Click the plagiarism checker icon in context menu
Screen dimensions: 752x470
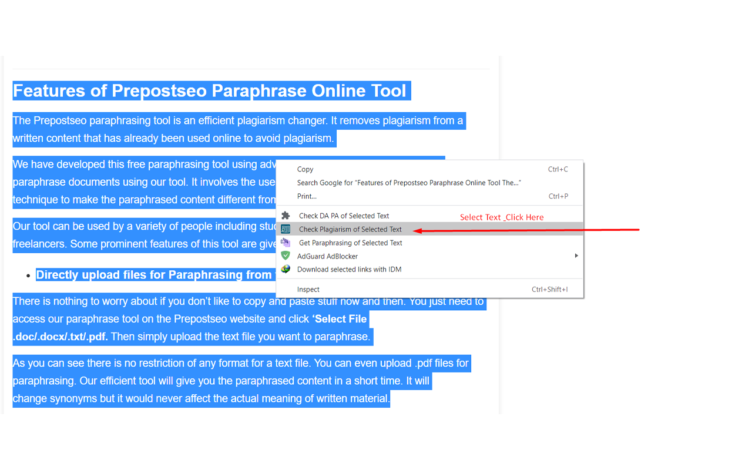(286, 229)
